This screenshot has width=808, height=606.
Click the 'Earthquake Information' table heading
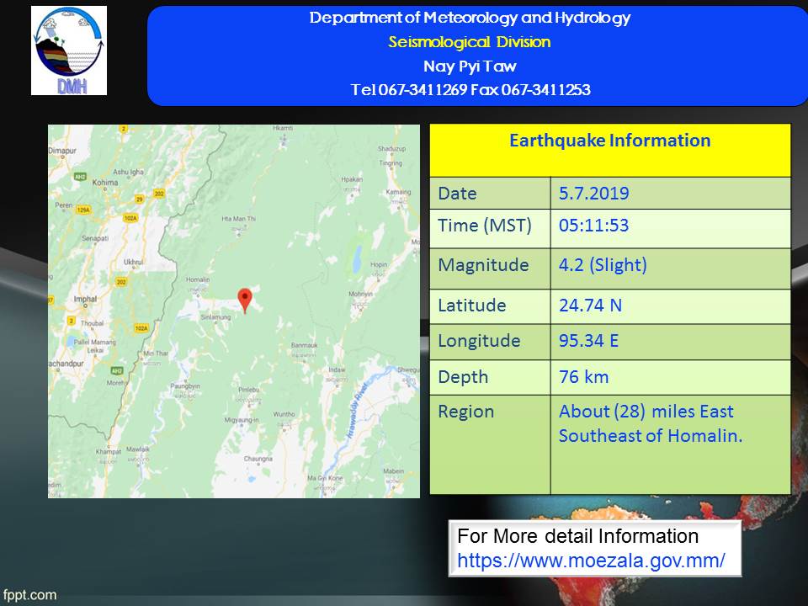(610, 141)
